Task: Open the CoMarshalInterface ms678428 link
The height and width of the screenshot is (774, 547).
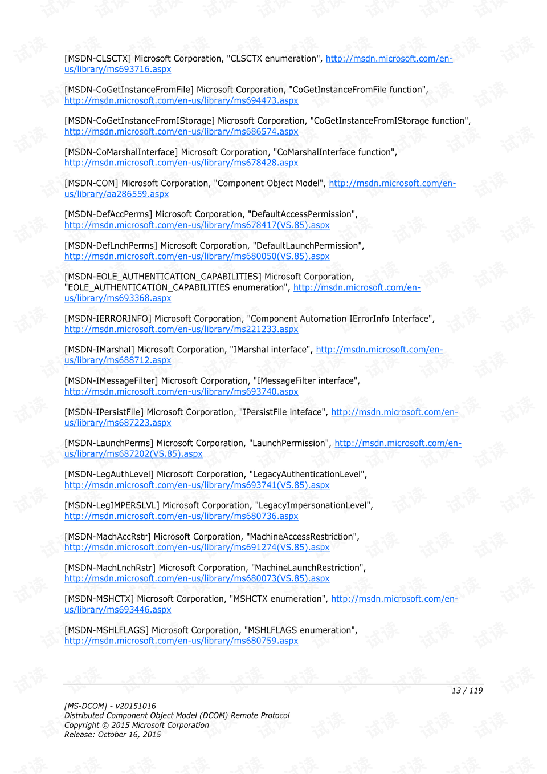Action: tap(181, 163)
